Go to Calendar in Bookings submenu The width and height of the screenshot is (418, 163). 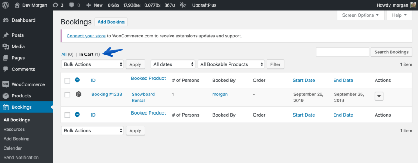[13, 148]
